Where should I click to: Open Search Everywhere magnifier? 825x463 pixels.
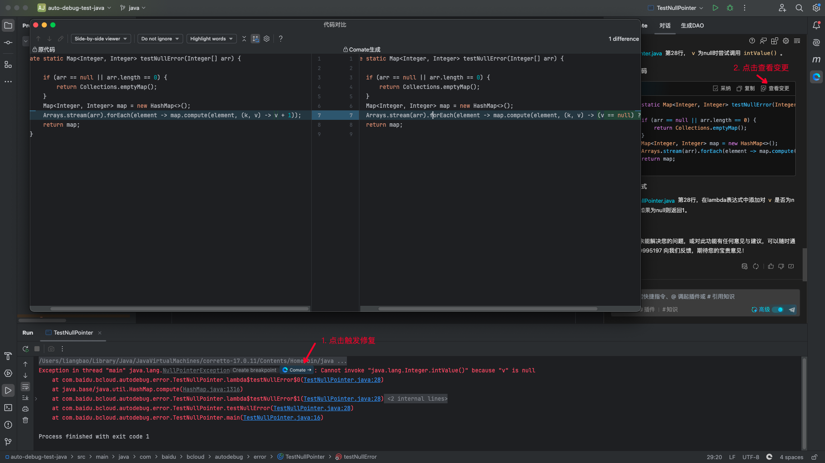pyautogui.click(x=799, y=8)
